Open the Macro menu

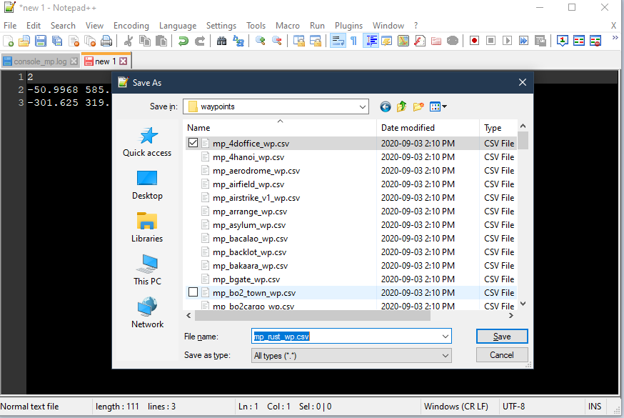tap(287, 25)
